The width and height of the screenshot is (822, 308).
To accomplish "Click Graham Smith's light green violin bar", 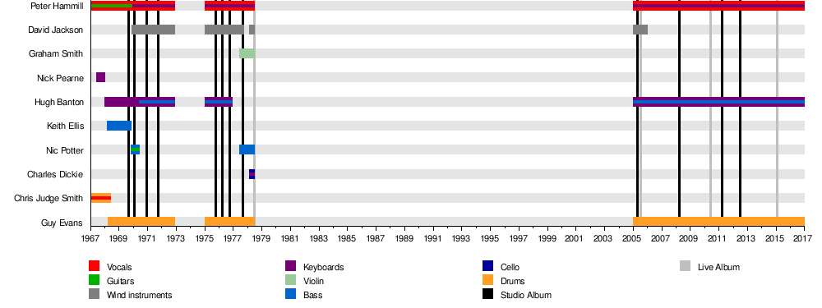I will 247,53.
